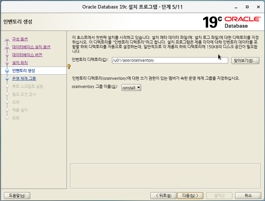Click the step bullet beside 데이터베이스 버전
This screenshot has height=201, width=265.
[x=7, y=55]
